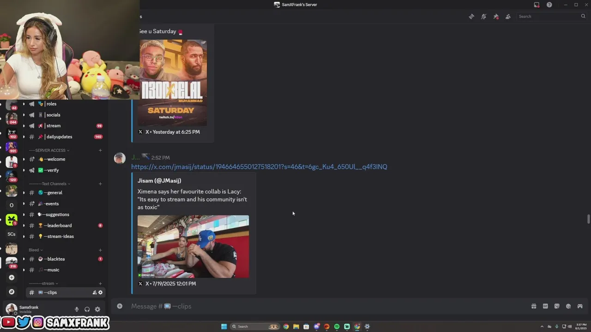The image size is (591, 332).
Task: Open the stream-ideas channel
Action: 65,237
